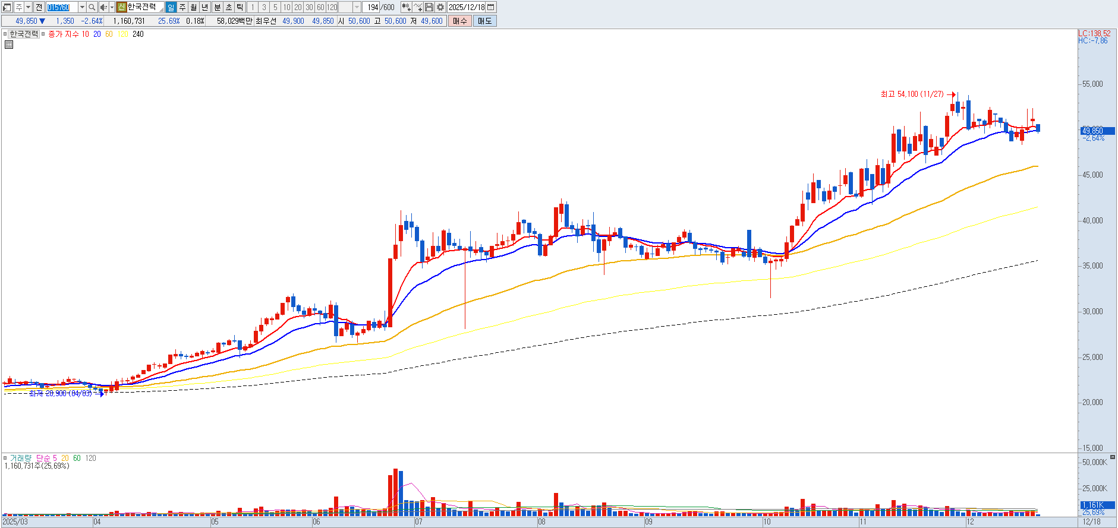The height and width of the screenshot is (528, 1118).
Task: Switch to the 월 monthly chart period
Action: point(194,7)
